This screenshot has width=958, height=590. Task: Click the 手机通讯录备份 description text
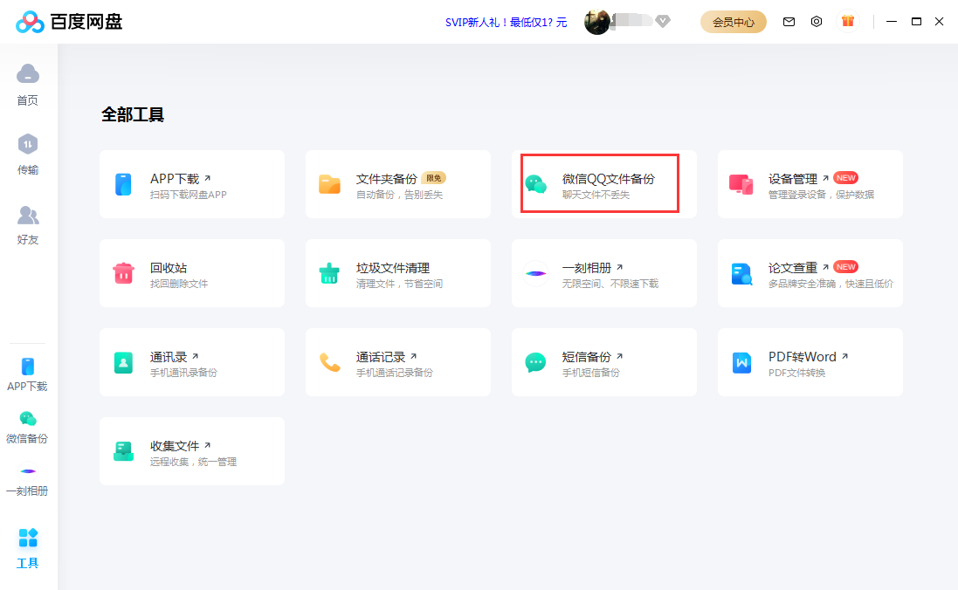(x=183, y=374)
